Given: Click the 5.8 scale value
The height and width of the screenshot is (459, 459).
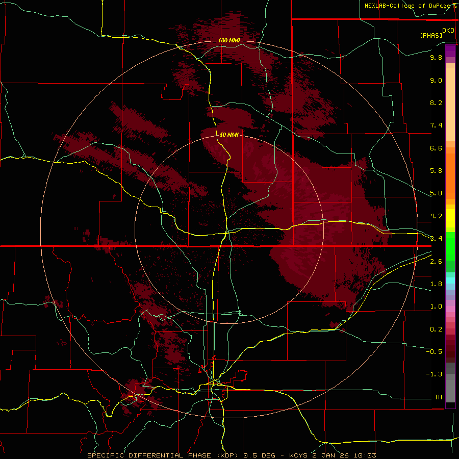Looking at the screenshot, I should pos(436,171).
